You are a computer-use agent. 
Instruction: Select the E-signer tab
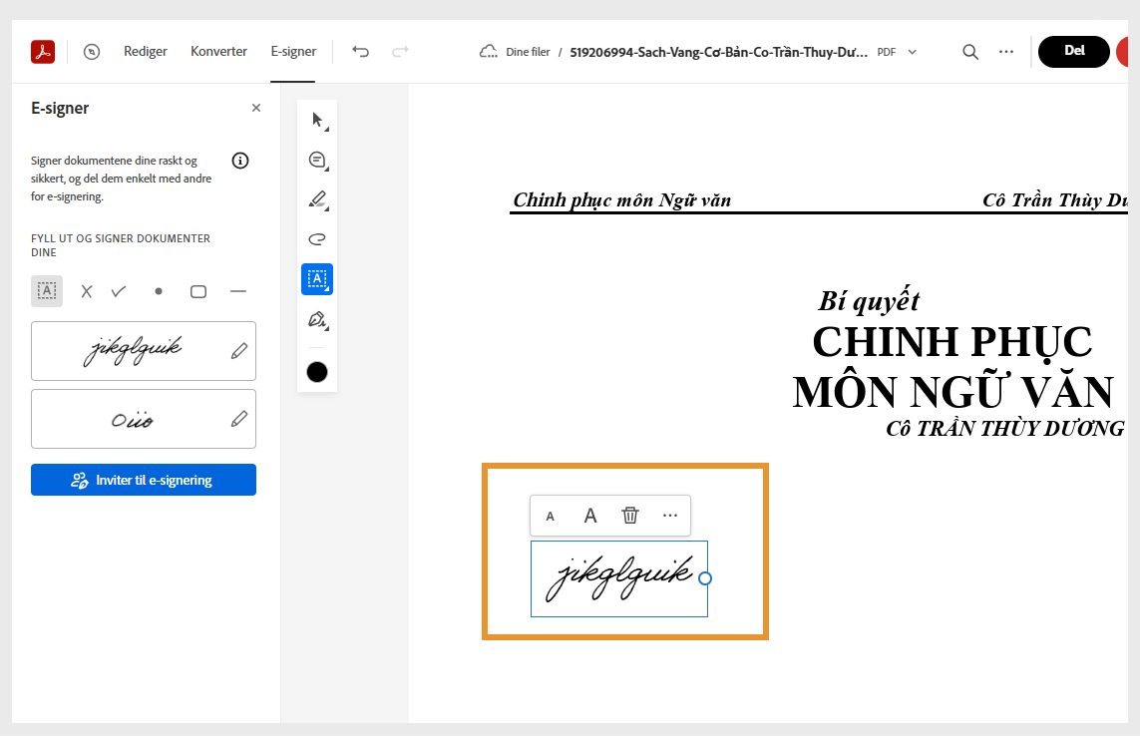pos(293,52)
